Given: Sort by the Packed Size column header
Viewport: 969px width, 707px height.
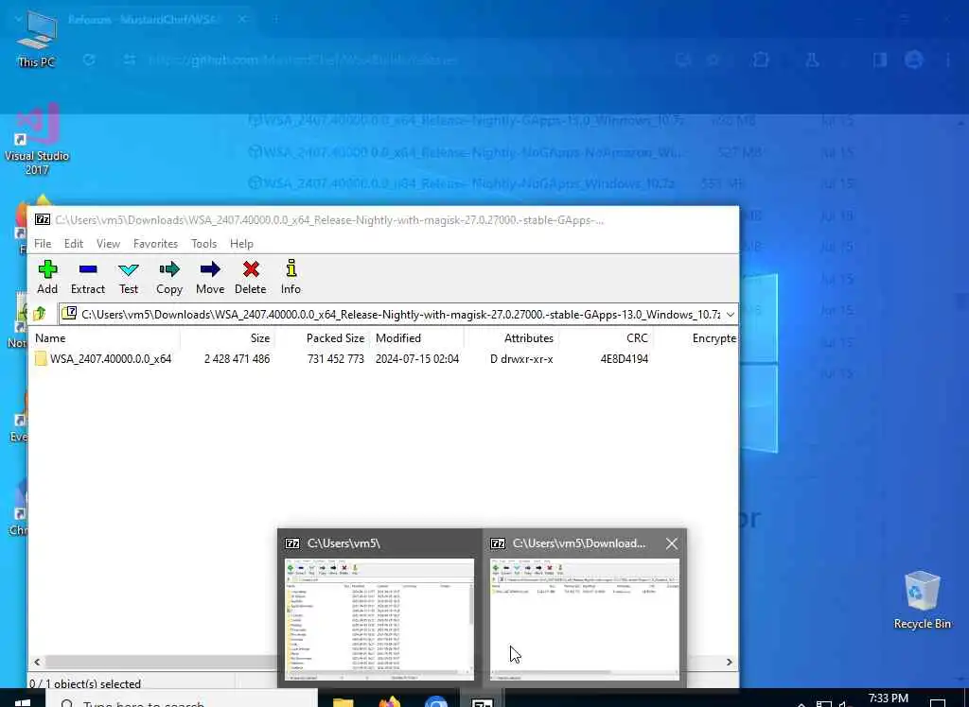Looking at the screenshot, I should 336,338.
